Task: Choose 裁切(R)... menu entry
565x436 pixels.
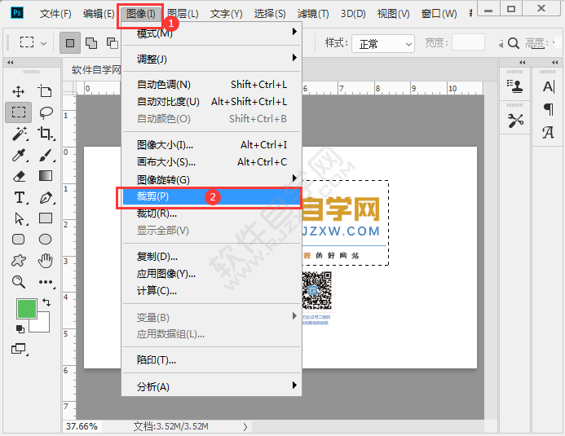Action: tap(211, 214)
